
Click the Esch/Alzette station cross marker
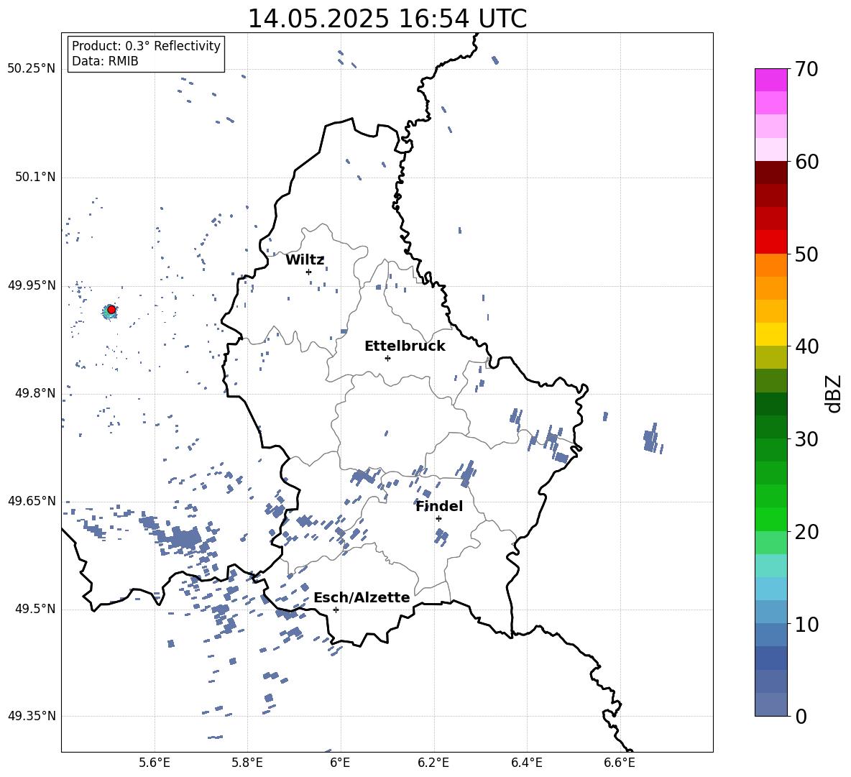click(x=336, y=610)
